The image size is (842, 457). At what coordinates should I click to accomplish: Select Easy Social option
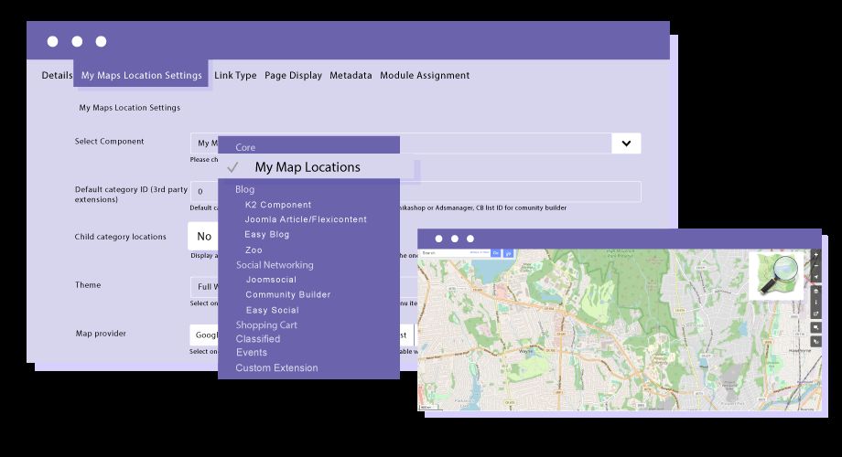[x=272, y=310]
